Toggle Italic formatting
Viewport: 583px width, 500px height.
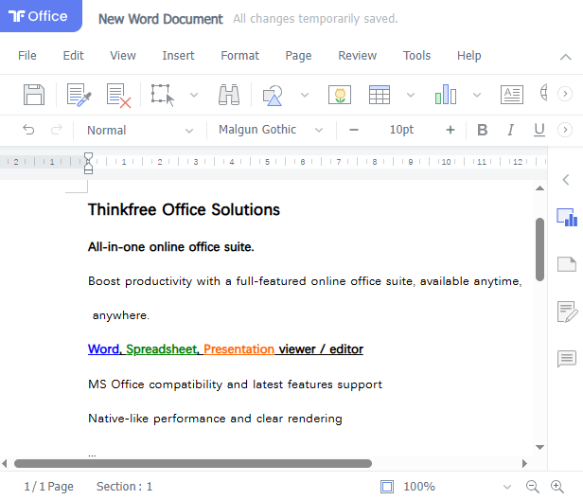pos(511,130)
